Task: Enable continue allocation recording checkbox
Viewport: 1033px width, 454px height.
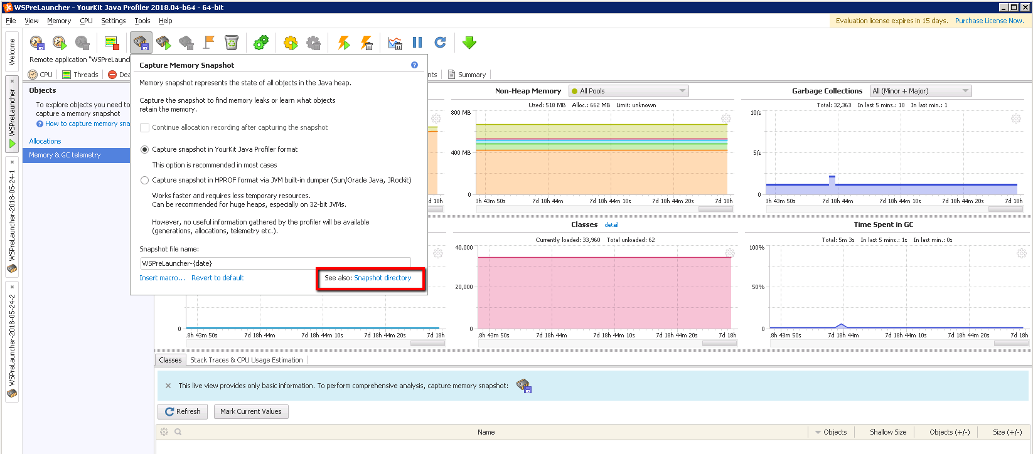Action: tap(145, 127)
